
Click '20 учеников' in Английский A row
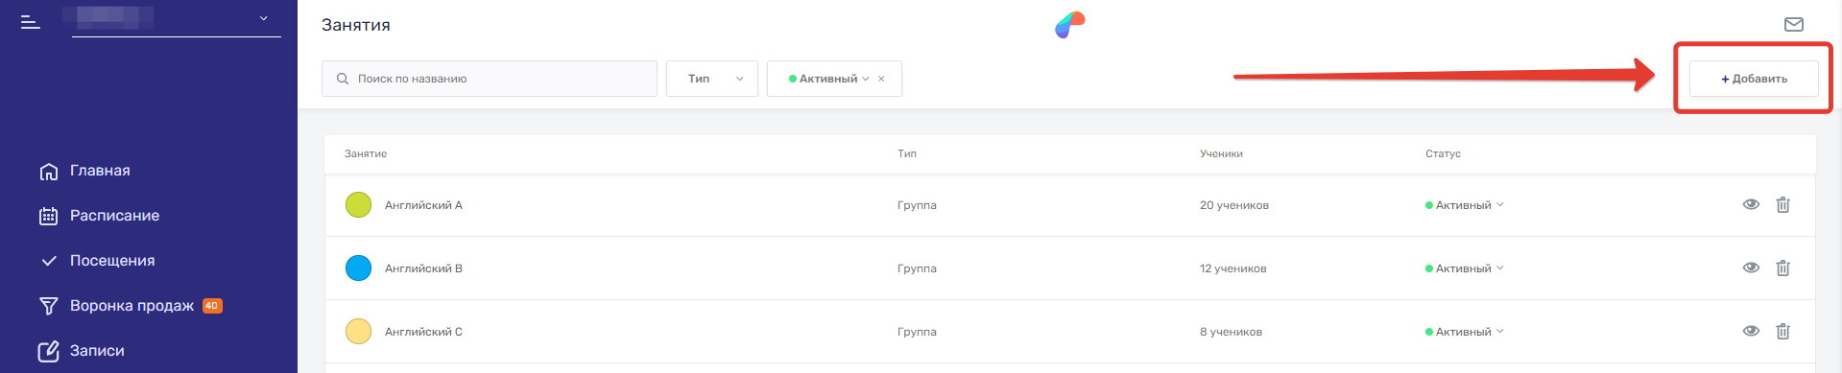click(1234, 205)
